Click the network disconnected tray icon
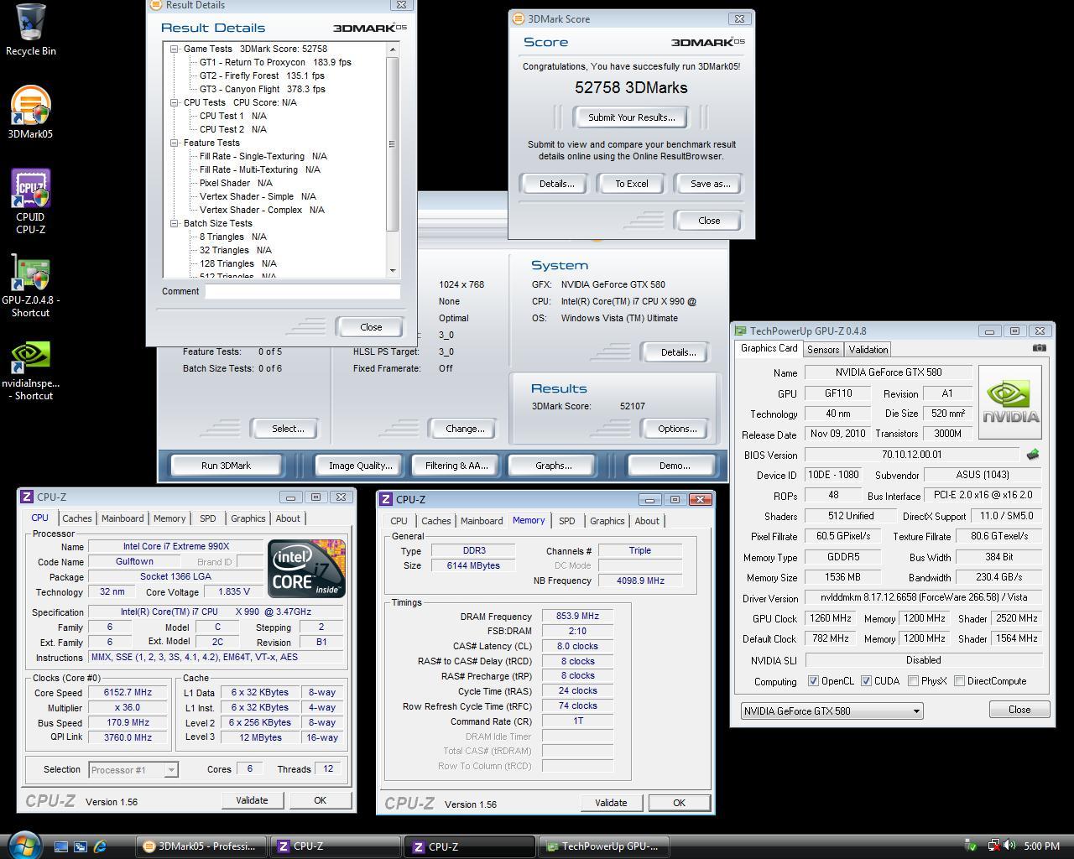 (993, 846)
